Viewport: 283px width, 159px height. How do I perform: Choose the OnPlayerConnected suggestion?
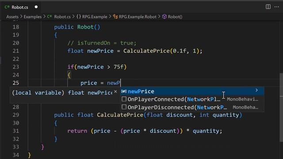192,99
